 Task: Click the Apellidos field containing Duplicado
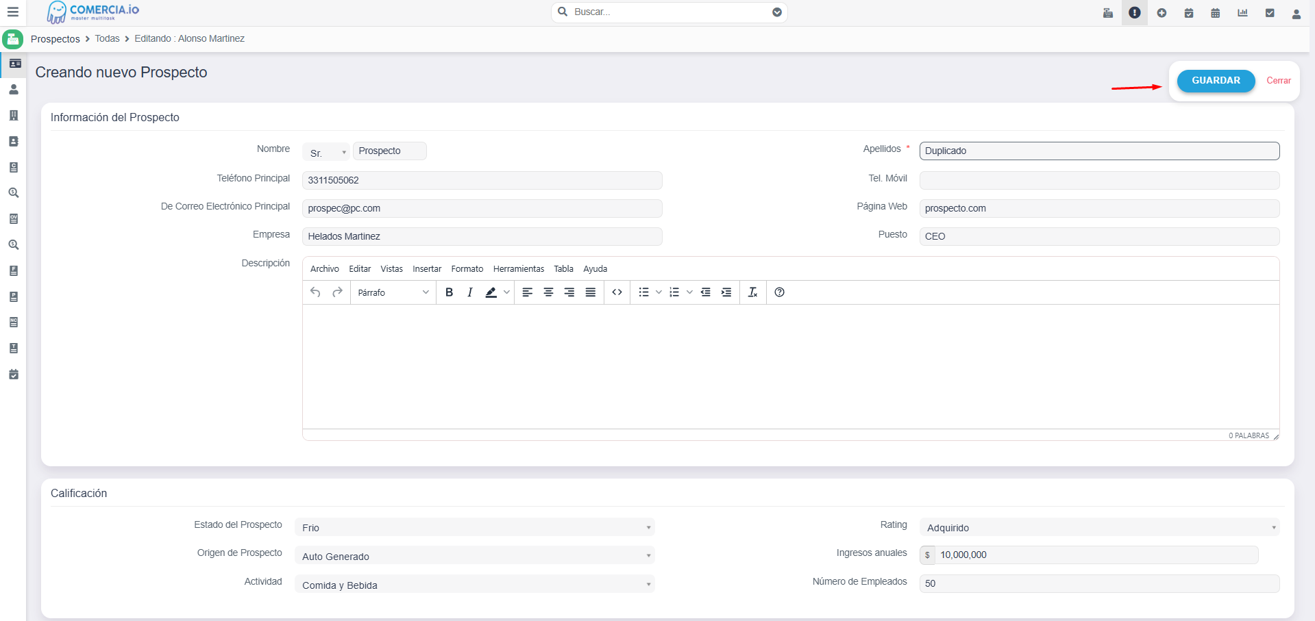pos(1099,151)
